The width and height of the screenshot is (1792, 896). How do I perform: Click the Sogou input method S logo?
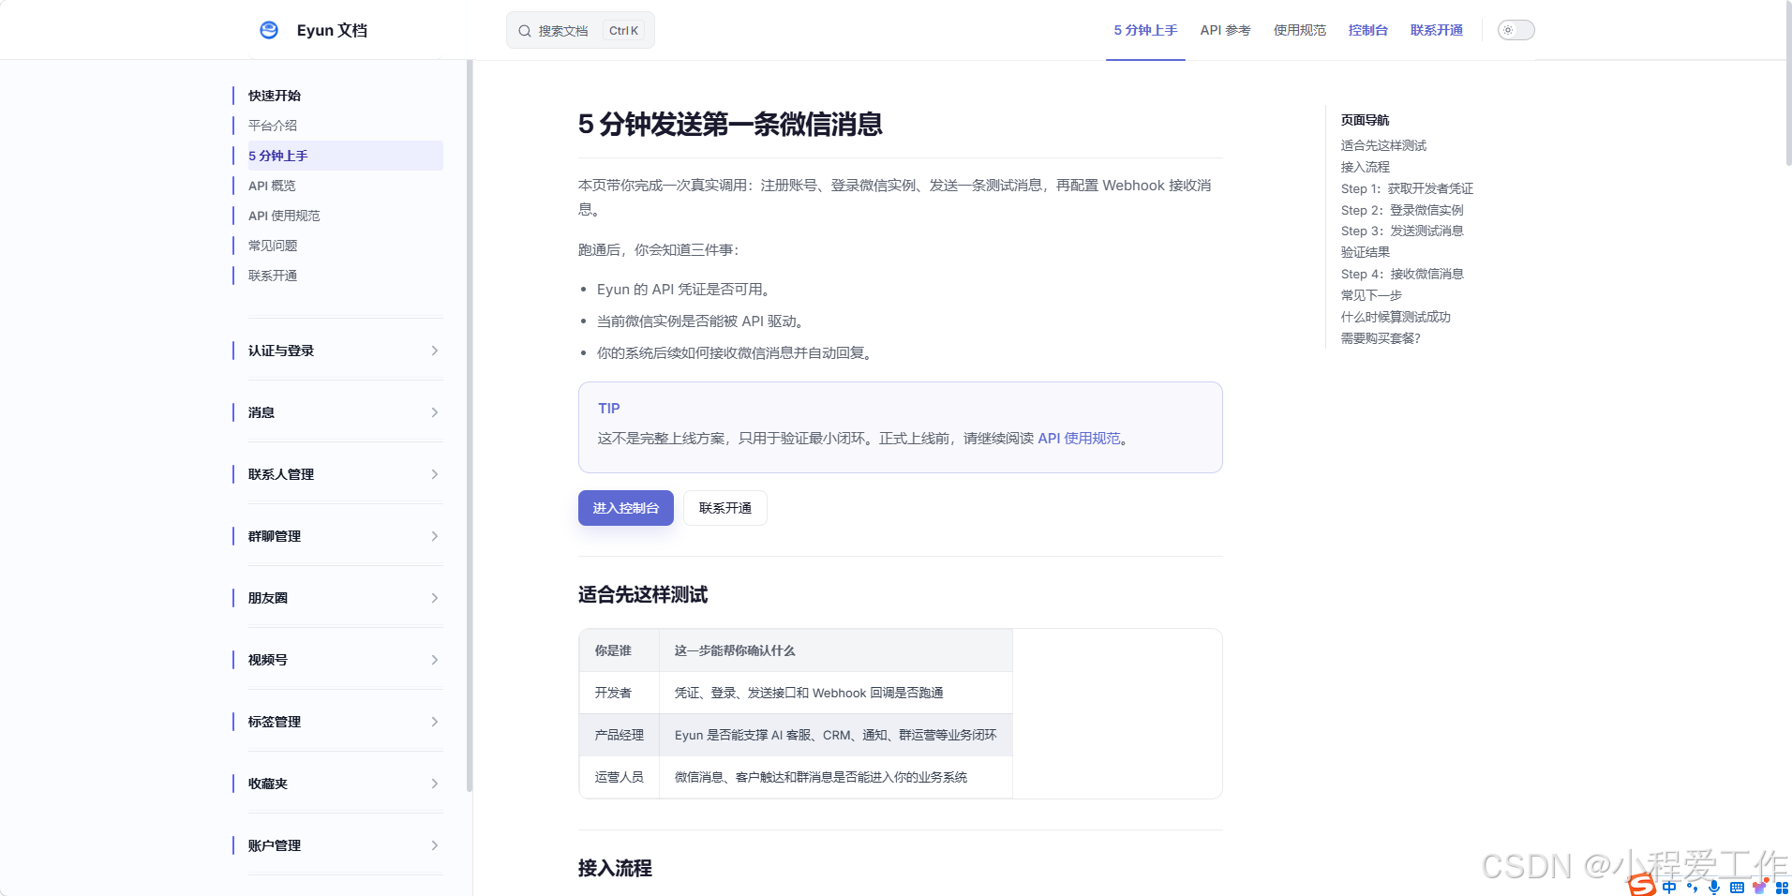point(1641,885)
